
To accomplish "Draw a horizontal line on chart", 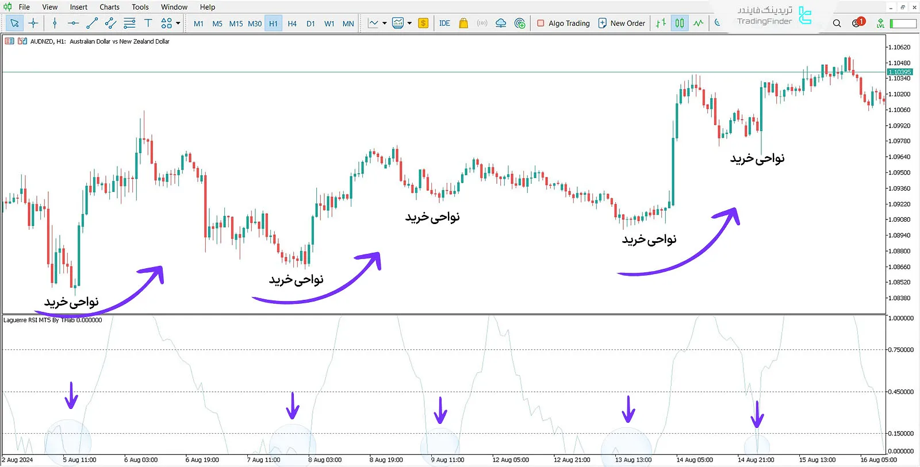I will [73, 23].
